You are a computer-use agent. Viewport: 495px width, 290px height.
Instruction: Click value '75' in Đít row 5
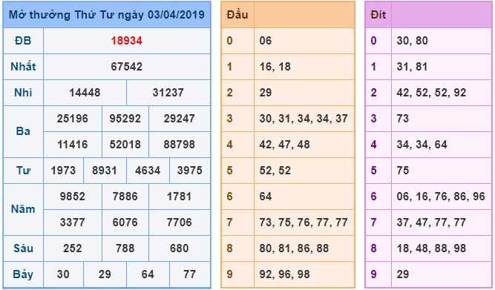[x=403, y=171]
